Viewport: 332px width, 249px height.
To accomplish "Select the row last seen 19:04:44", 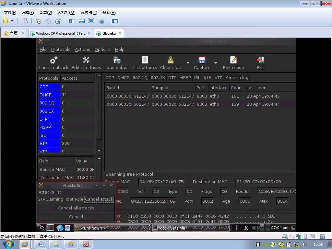I will [200, 104].
